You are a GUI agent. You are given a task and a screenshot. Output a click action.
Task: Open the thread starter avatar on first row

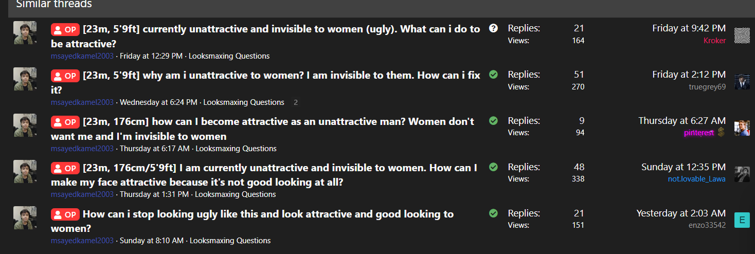(x=25, y=33)
